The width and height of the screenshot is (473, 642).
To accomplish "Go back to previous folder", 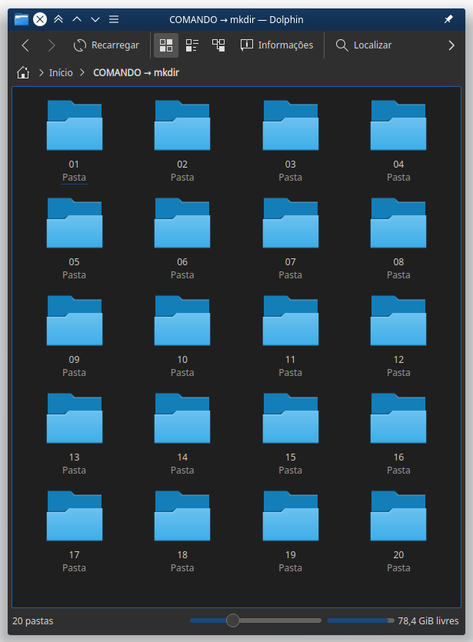I will [x=25, y=45].
